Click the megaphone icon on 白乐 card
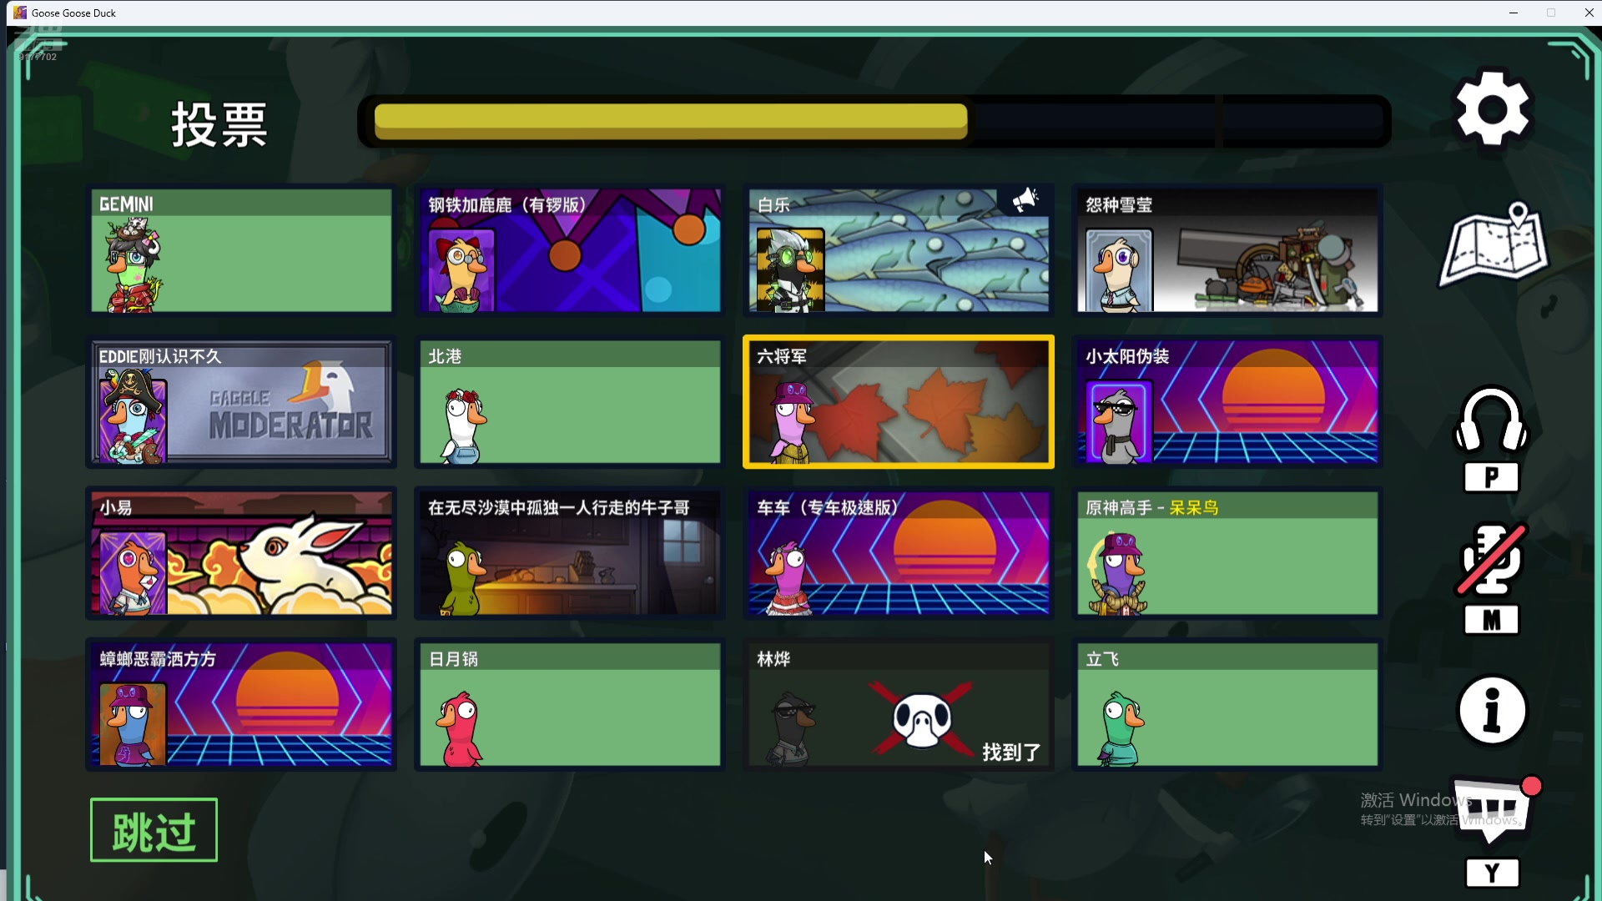 pos(1025,201)
